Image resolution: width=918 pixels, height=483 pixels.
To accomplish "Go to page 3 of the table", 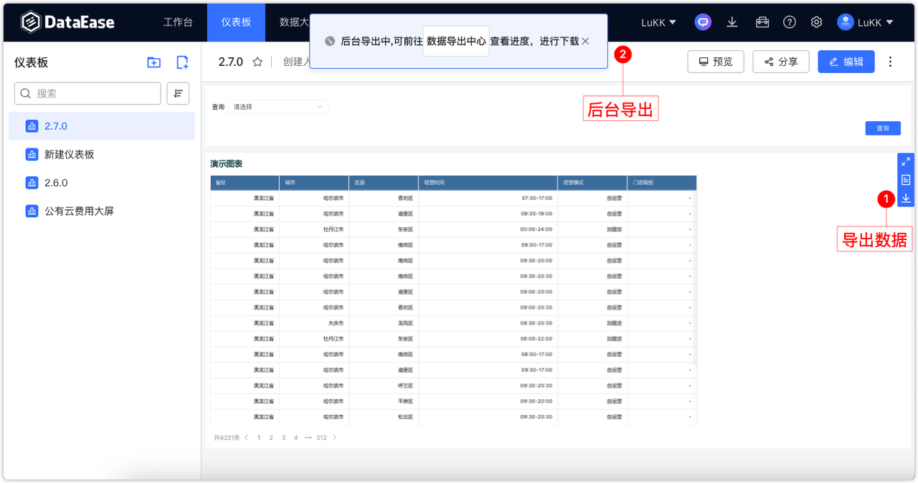I will click(283, 437).
